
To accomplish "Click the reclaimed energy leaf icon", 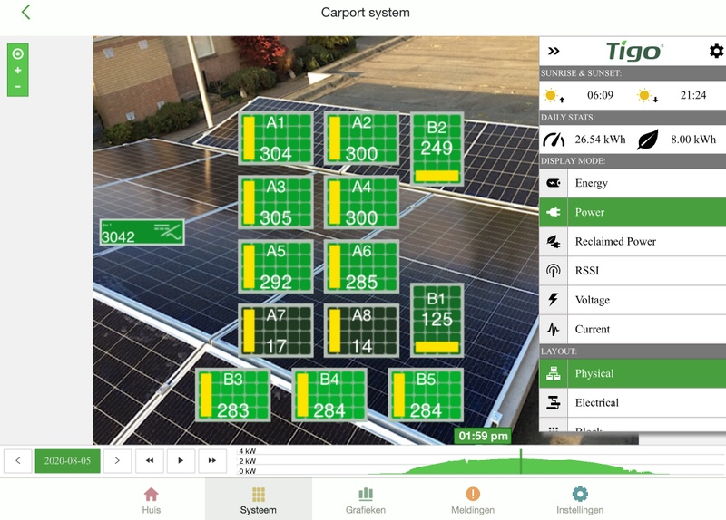I will click(647, 140).
